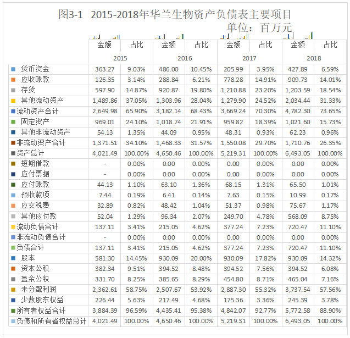Viewport: 350px width, 338px height.
Task: Click the 其他流动资产 yellow legend swatch
Action: click(13, 101)
